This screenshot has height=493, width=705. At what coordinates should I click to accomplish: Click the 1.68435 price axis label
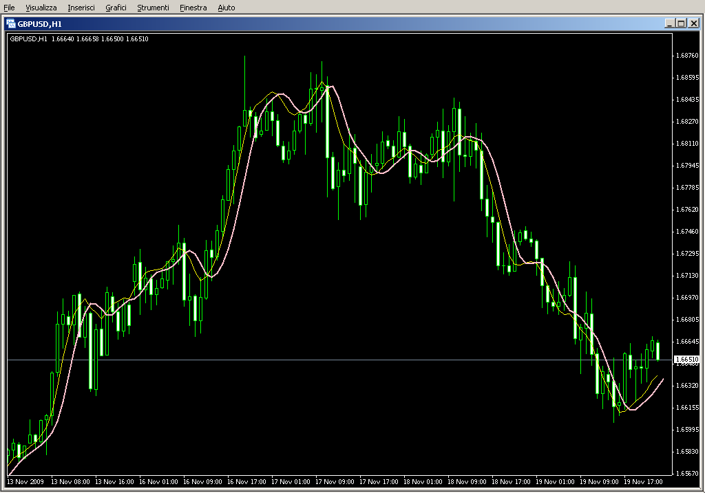click(x=688, y=100)
